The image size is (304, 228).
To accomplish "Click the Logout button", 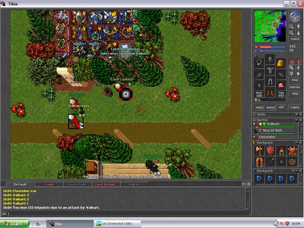I will click(x=295, y=107).
